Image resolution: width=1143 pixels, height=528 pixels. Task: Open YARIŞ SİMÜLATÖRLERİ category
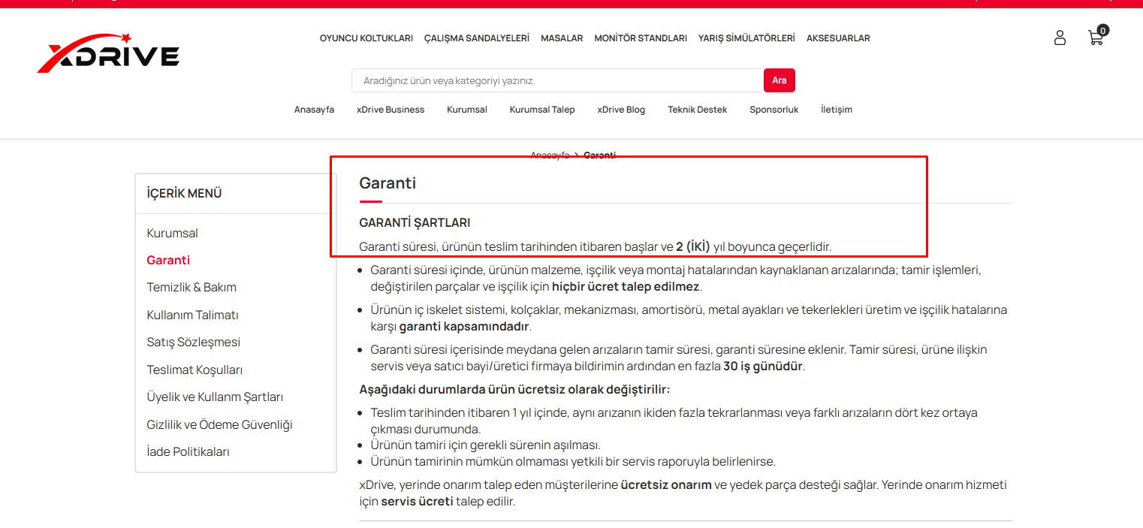click(746, 38)
